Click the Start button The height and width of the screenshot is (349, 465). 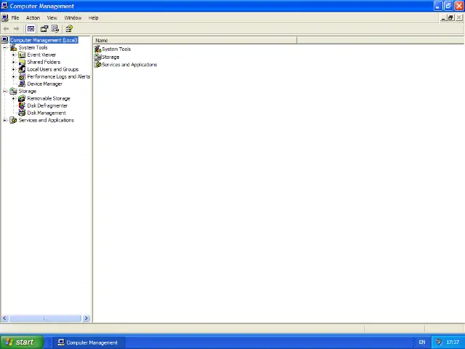coord(22,342)
